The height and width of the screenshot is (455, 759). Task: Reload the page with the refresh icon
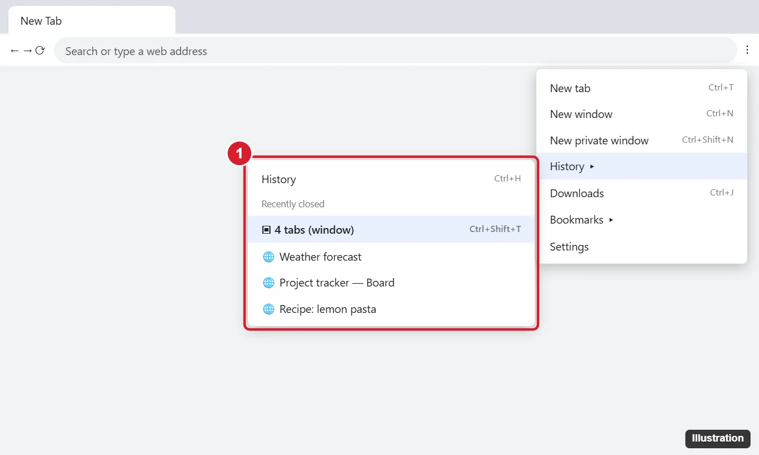(x=40, y=51)
